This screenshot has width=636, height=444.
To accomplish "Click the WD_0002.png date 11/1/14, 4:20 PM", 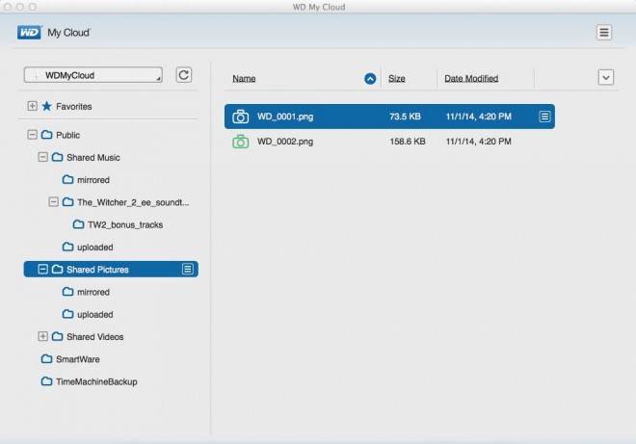I will coord(478,142).
